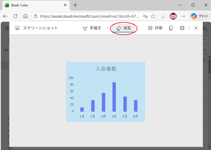This screenshot has height=150, width=211.
Task: Click the Excel vertical scrollbar
Action: coord(210,67)
